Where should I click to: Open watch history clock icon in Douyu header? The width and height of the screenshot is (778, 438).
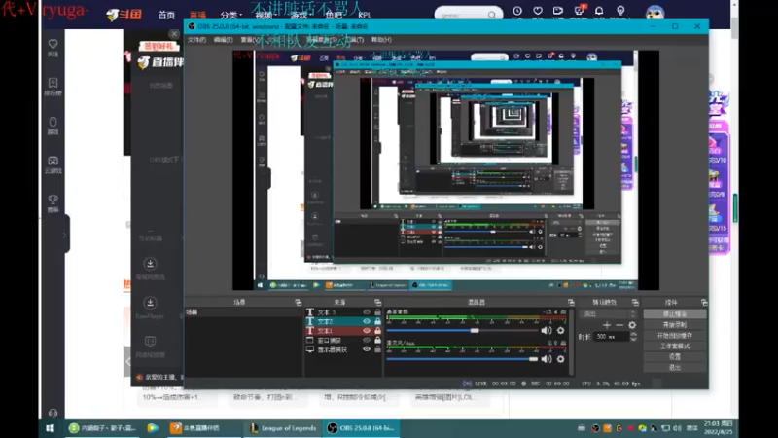[x=517, y=11]
